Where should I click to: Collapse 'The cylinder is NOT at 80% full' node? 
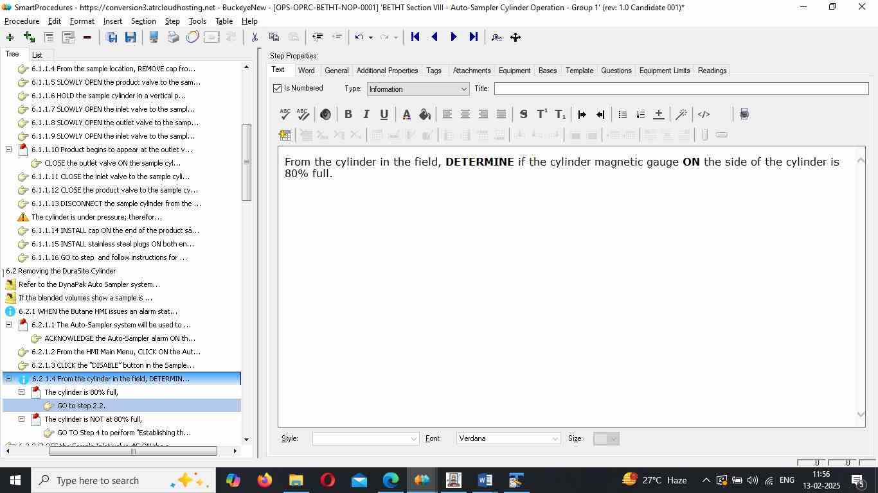(21, 419)
